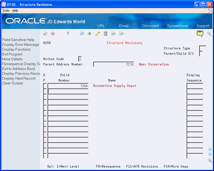Click Opt: 1=Next Level text
The width and height of the screenshot is (214, 171).
click(63, 166)
